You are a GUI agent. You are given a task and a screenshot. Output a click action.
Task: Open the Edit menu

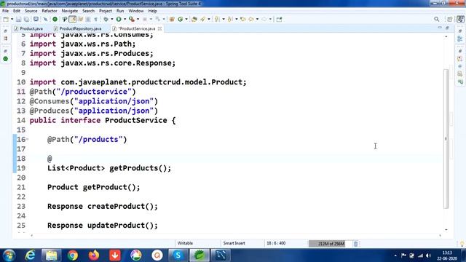click(x=17, y=11)
